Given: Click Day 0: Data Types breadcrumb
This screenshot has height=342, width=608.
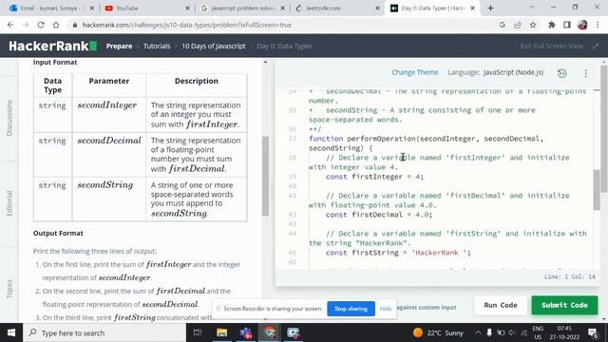Looking at the screenshot, I should 284,47.
